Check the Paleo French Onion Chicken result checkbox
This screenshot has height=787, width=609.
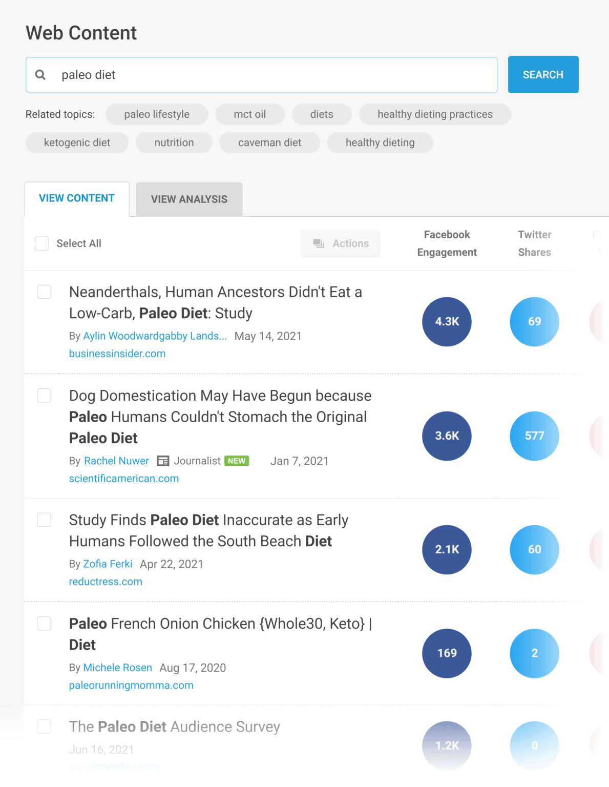[x=44, y=624]
